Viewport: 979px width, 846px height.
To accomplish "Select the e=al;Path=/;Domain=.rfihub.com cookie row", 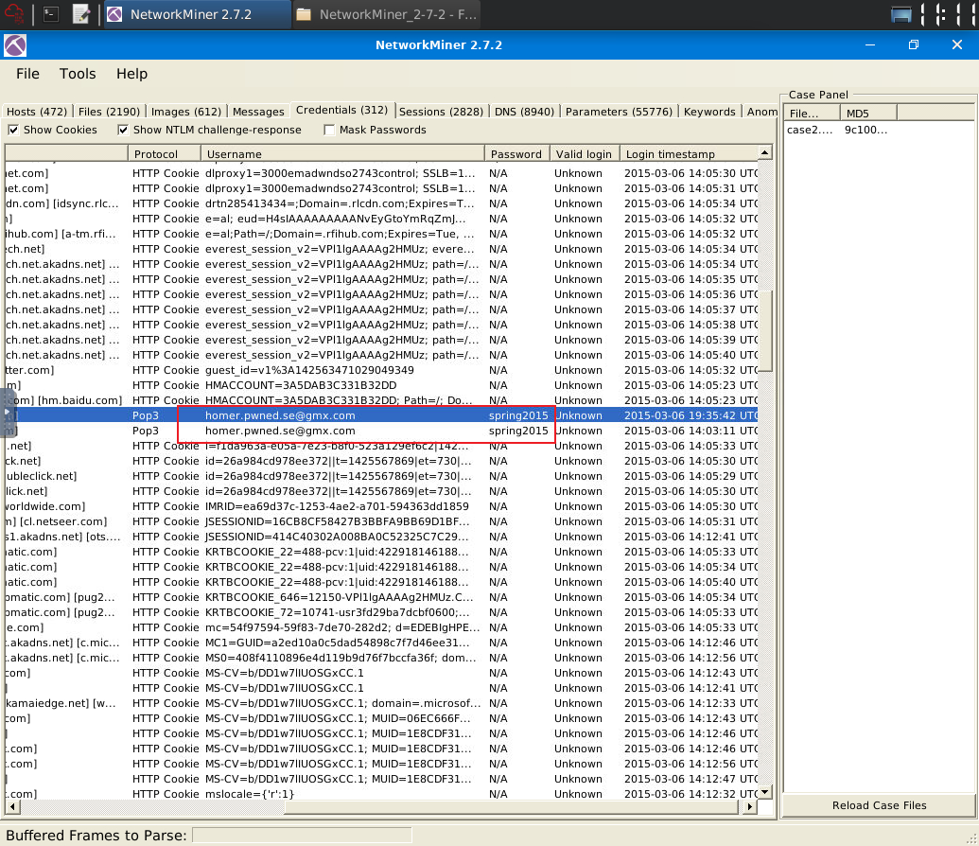I will 381,234.
